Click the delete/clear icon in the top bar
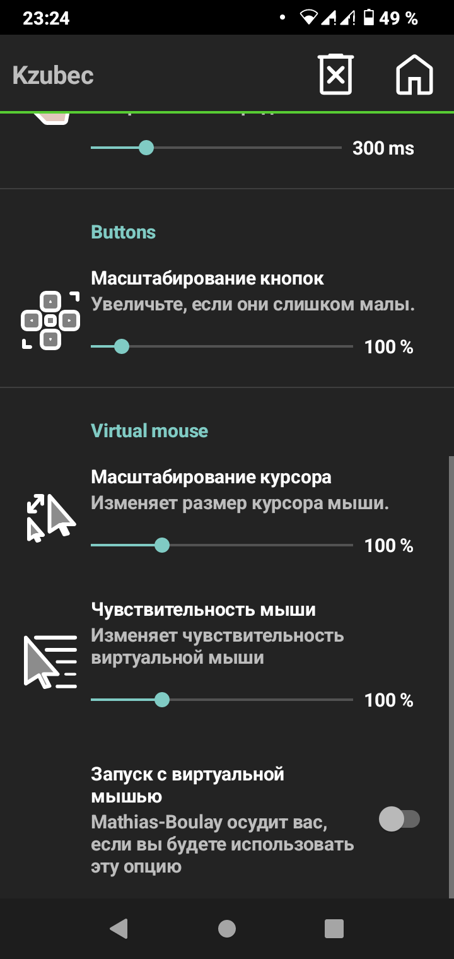 tap(335, 74)
